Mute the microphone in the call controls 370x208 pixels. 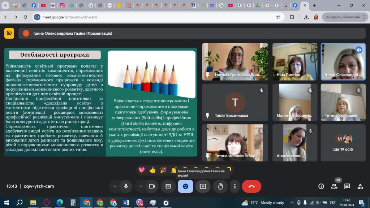click(x=126, y=186)
